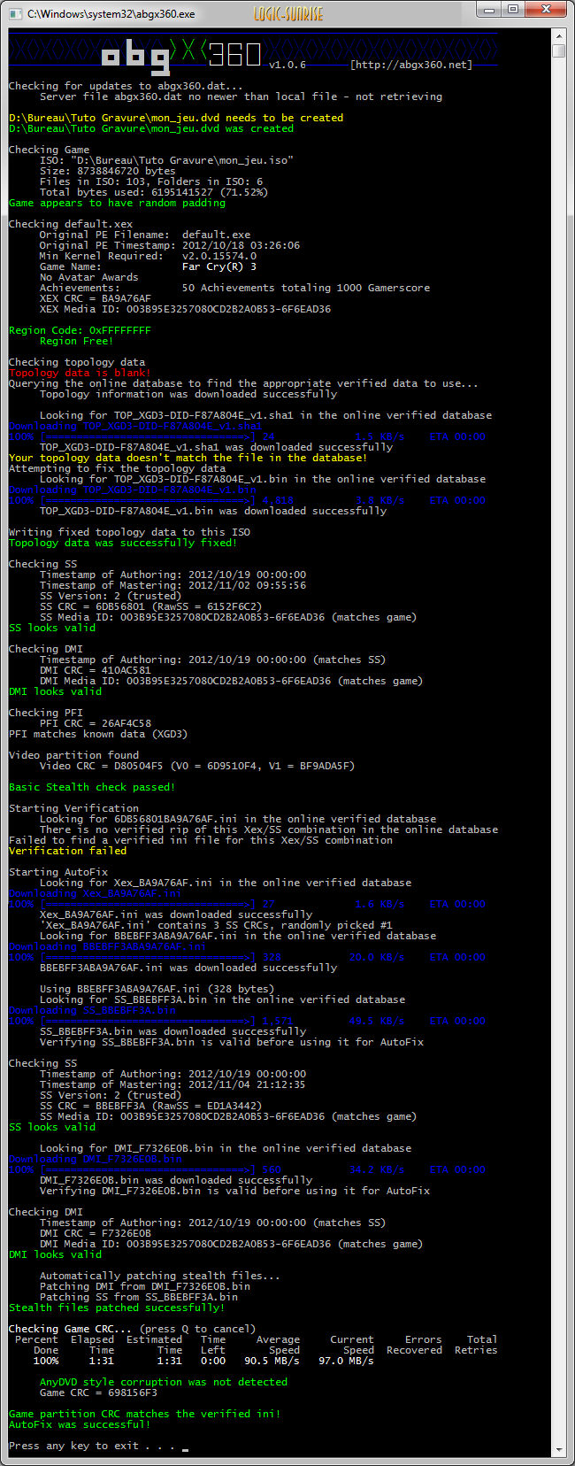Click the 'mon_jeu.dvd was created' line
The width and height of the screenshot is (575, 1466).
[151, 128]
